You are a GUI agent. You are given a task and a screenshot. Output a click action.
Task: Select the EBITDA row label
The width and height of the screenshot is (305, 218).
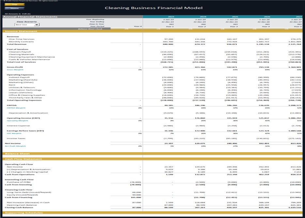tap(11, 106)
